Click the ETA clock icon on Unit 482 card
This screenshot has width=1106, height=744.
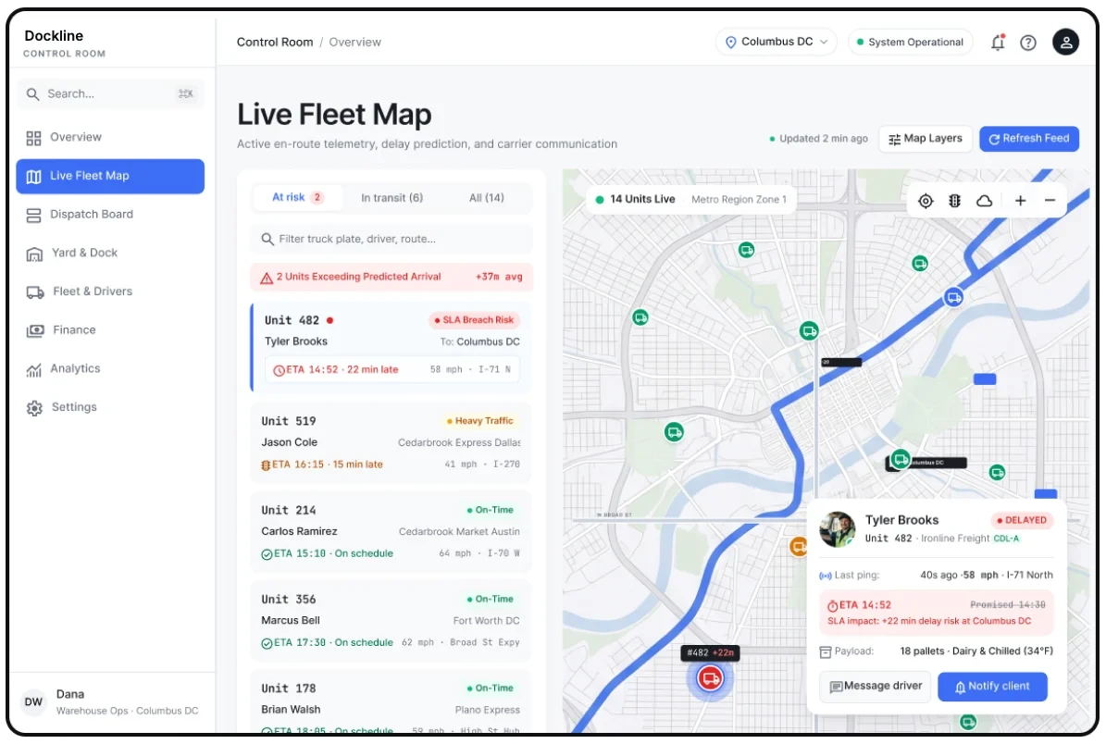[279, 370]
